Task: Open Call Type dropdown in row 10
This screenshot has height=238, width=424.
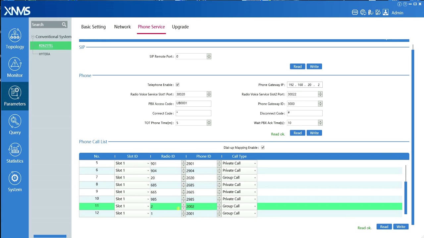Action: tap(239, 199)
